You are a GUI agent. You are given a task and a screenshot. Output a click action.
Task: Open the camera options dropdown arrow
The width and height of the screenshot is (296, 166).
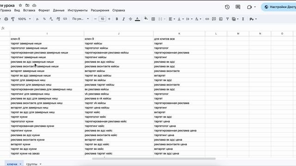[x=255, y=7]
